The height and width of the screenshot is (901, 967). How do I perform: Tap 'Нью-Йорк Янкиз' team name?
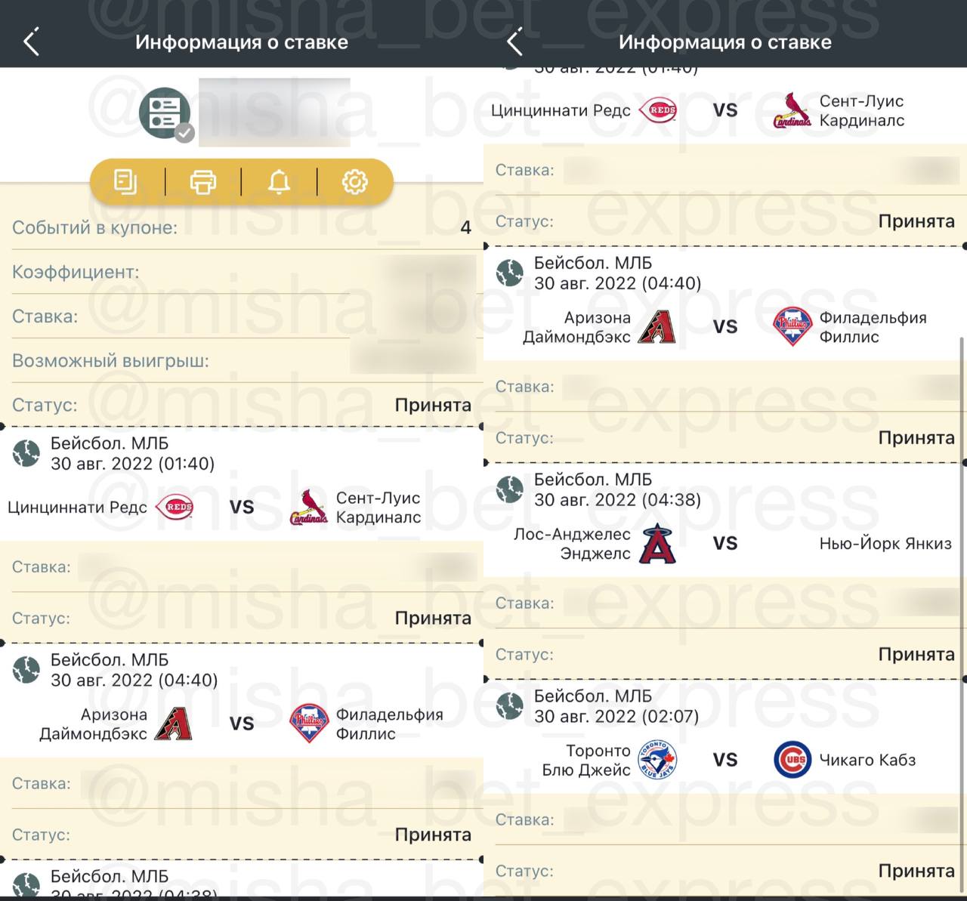885,544
